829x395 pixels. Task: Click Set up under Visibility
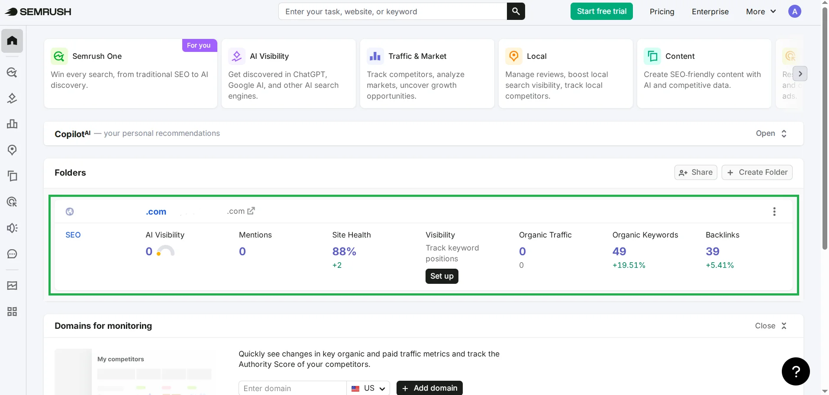coord(442,276)
